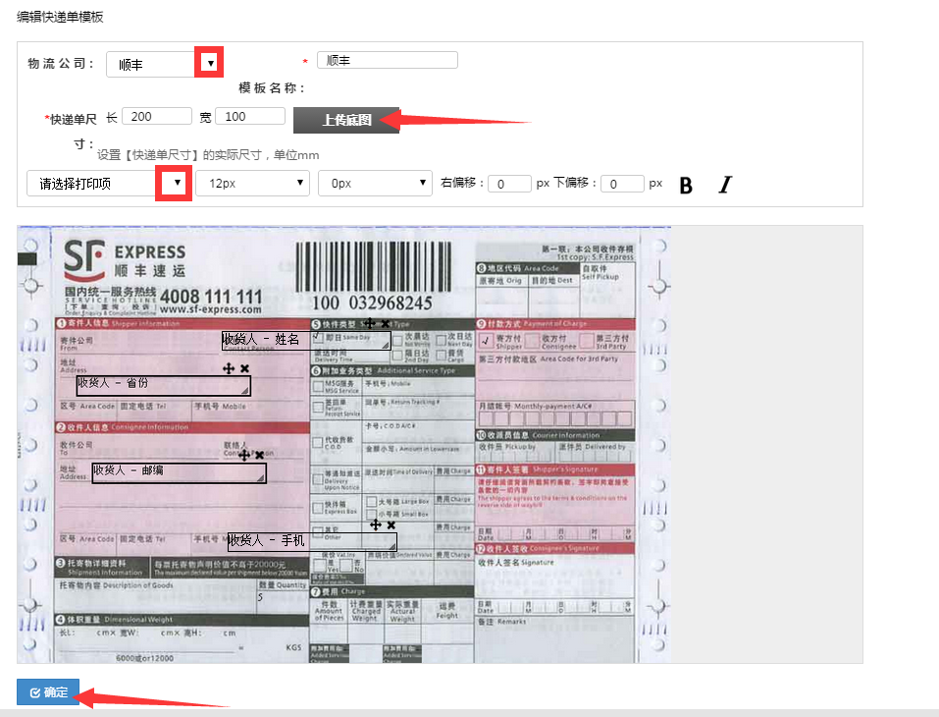
Task: Click move handle of 收货人-姓名 field
Action: point(369,323)
